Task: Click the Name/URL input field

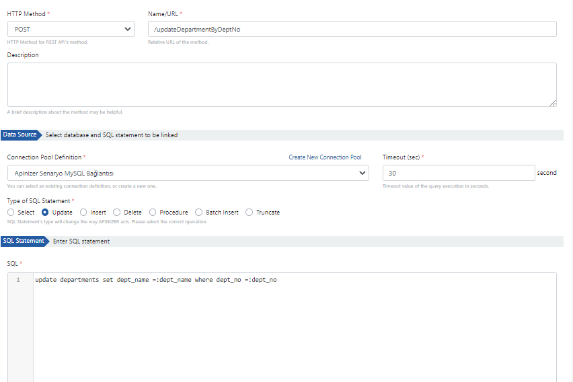Action: [x=352, y=29]
